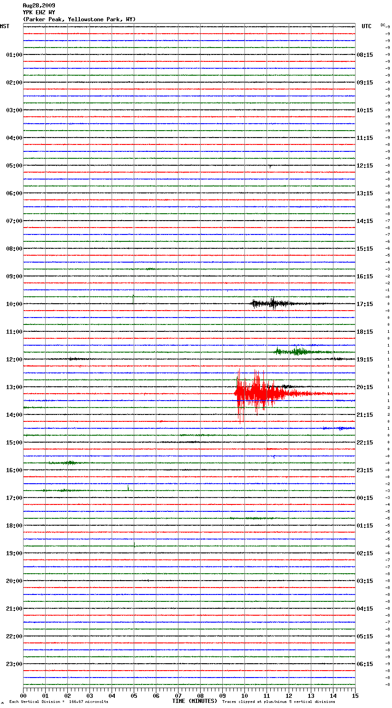Select the 13:00 MST time label

[14, 387]
